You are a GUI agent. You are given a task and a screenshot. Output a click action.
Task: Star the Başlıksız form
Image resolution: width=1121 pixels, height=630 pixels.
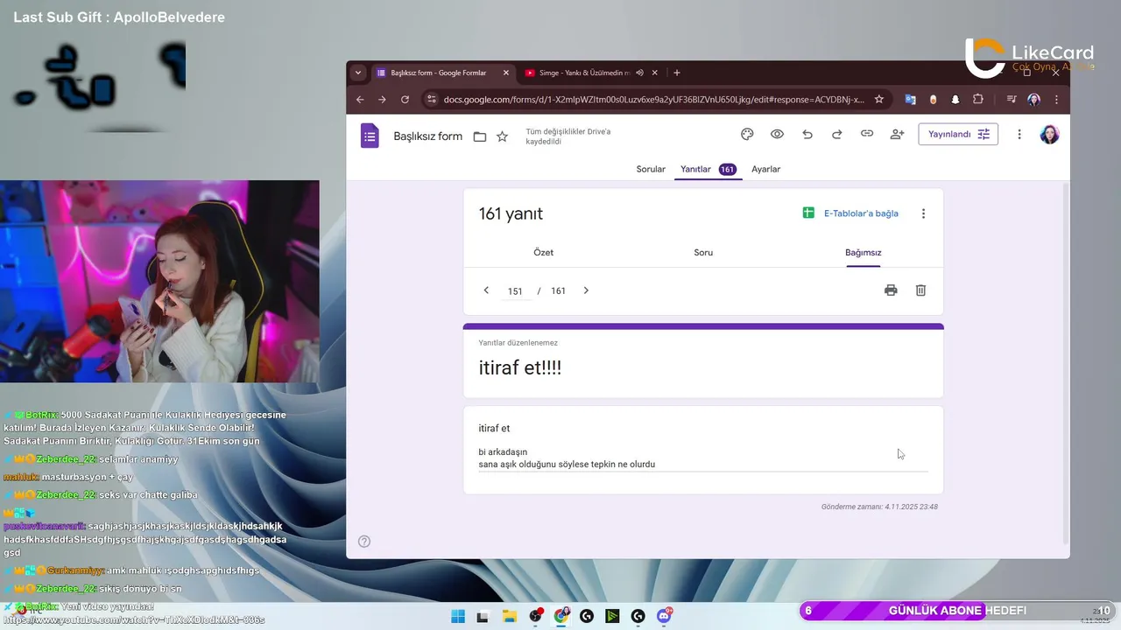[502, 136]
